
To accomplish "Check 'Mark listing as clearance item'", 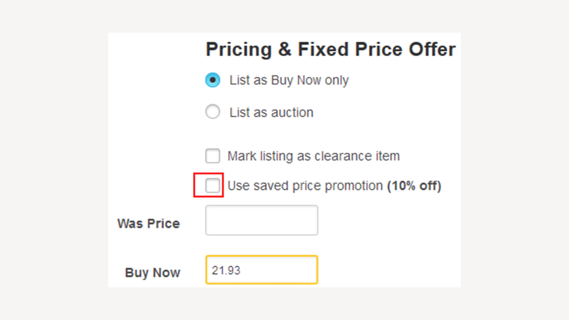I will click(x=212, y=156).
